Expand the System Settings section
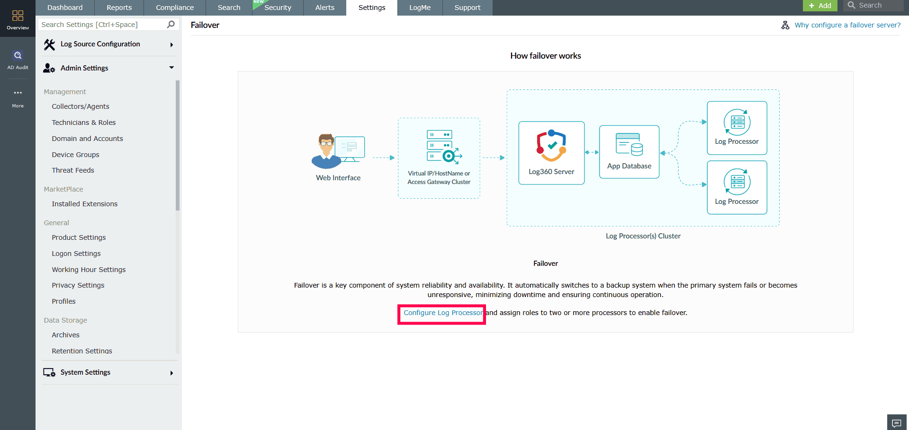 tap(171, 373)
